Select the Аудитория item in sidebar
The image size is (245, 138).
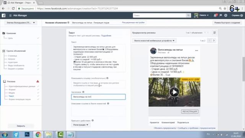tap(13, 62)
